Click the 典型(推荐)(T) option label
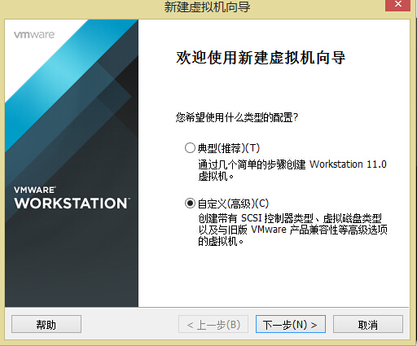This screenshot has height=346, width=417. [229, 148]
